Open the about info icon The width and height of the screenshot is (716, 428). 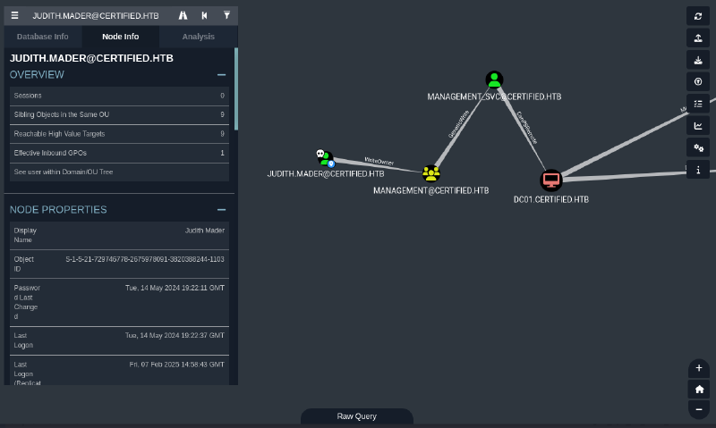pyautogui.click(x=698, y=169)
